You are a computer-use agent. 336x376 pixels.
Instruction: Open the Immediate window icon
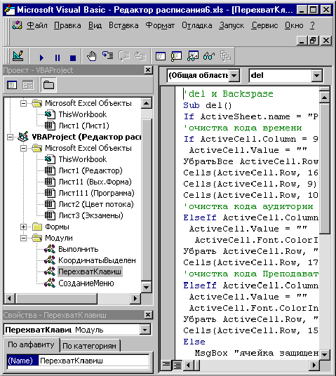(x=176, y=56)
